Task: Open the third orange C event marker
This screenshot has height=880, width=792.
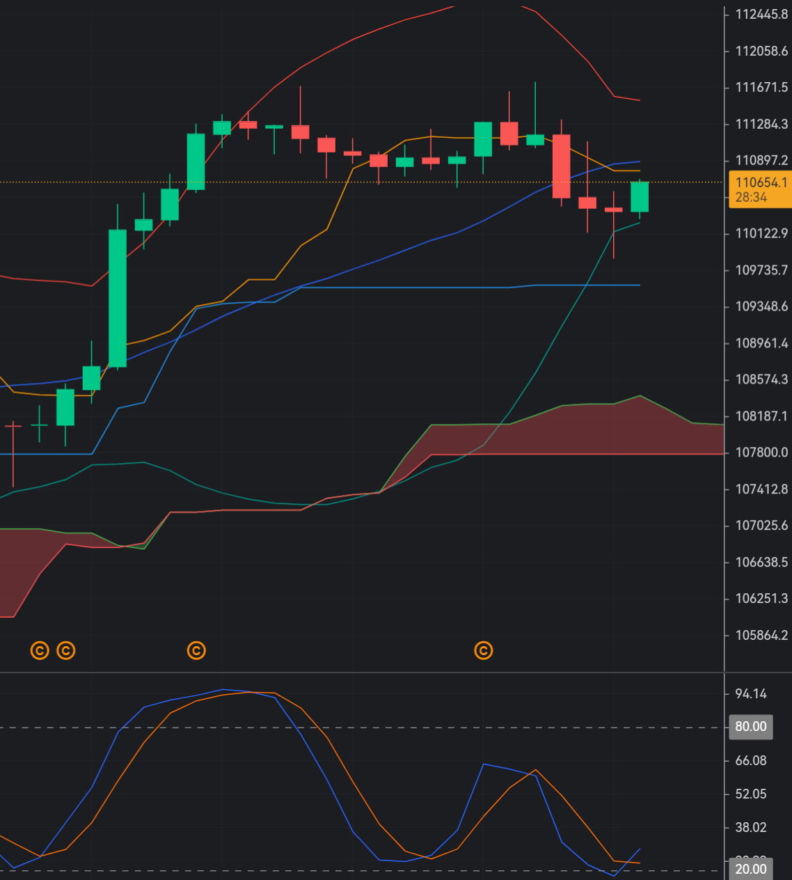Action: [x=196, y=651]
